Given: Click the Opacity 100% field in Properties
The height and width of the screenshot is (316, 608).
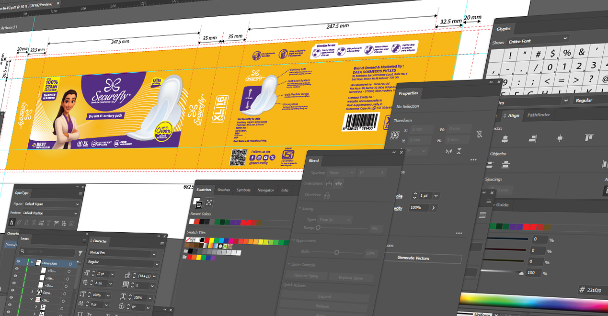Looking at the screenshot, I should (x=419, y=208).
